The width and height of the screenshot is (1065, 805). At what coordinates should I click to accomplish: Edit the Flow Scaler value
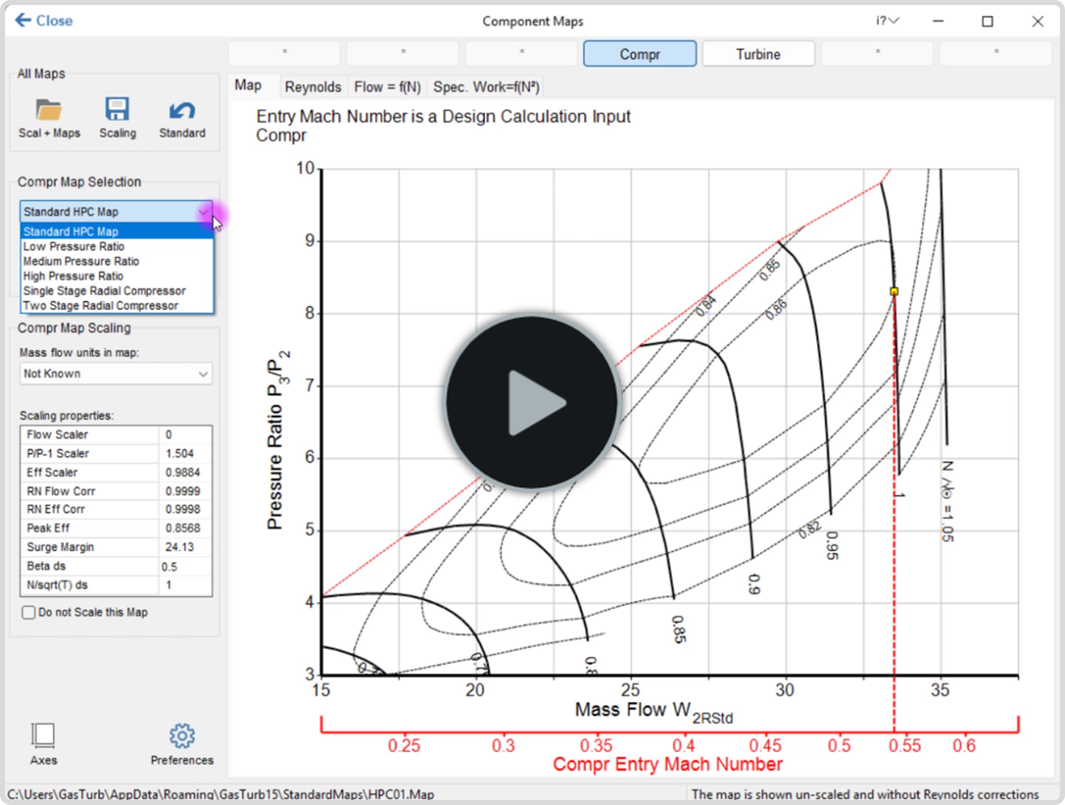(x=185, y=435)
